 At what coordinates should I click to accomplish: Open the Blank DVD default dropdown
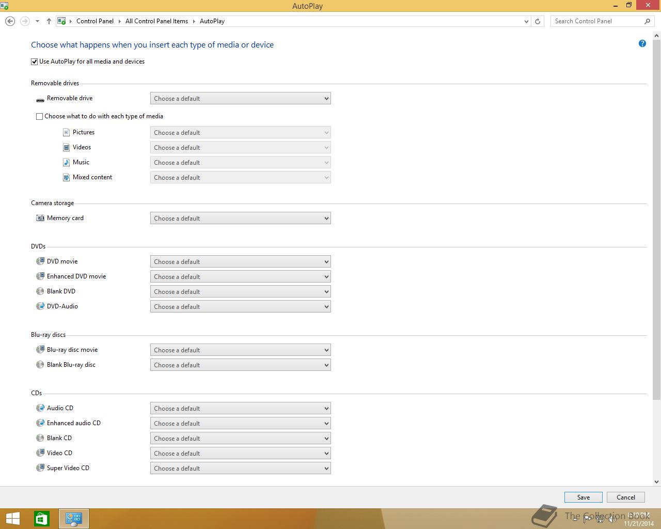(x=241, y=292)
